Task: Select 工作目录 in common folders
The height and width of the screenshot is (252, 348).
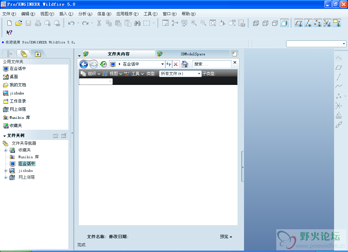Action: [x=15, y=101]
